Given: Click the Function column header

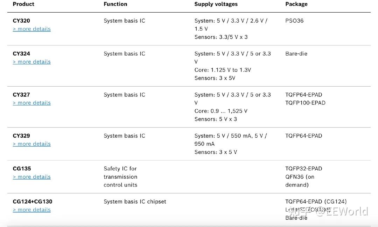Looking at the screenshot, I should (x=115, y=4).
